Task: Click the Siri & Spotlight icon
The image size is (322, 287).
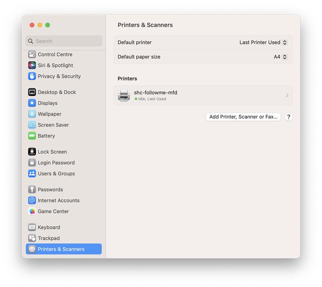Action: [32, 65]
